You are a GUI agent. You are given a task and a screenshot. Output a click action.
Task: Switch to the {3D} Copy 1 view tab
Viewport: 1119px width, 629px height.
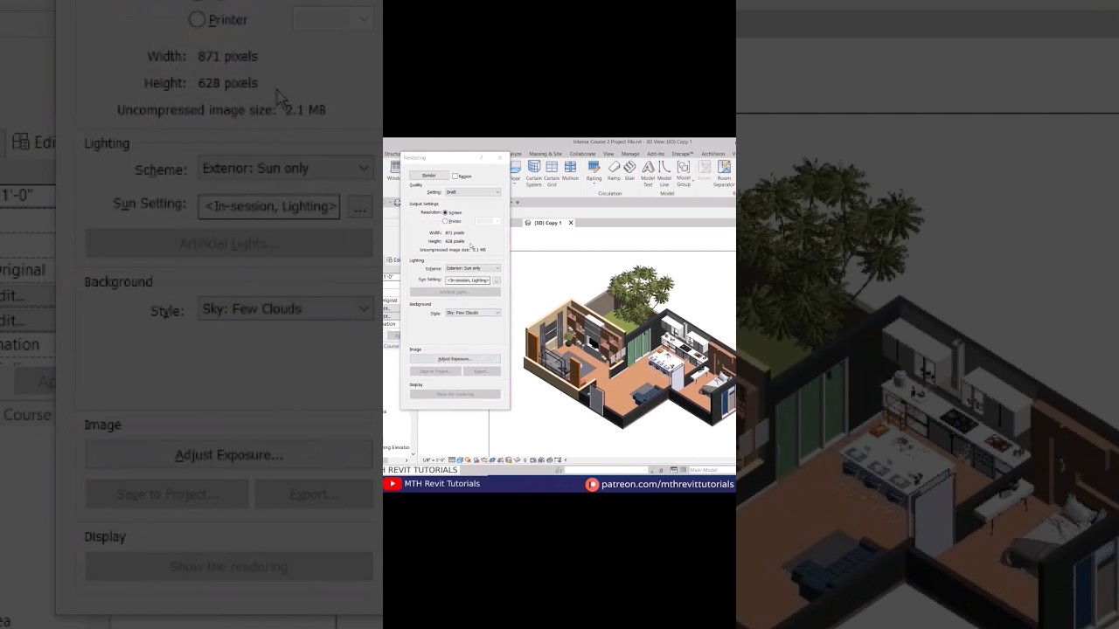(547, 223)
